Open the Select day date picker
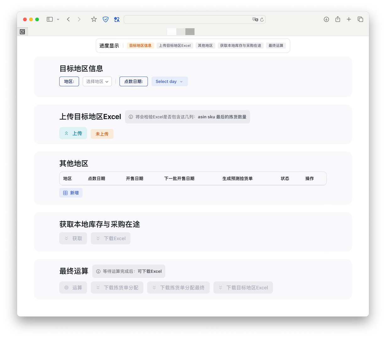The image size is (386, 339). point(169,82)
